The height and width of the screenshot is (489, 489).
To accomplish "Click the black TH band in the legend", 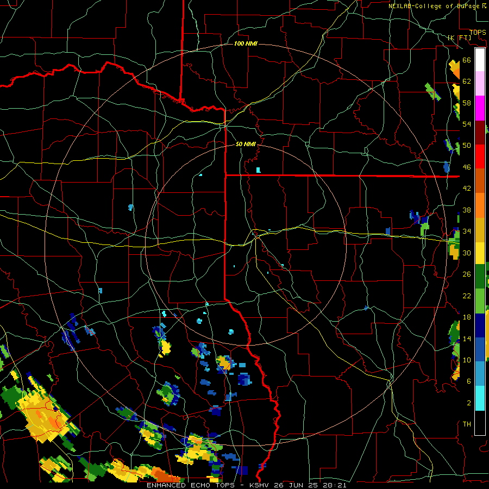I will coord(480,423).
